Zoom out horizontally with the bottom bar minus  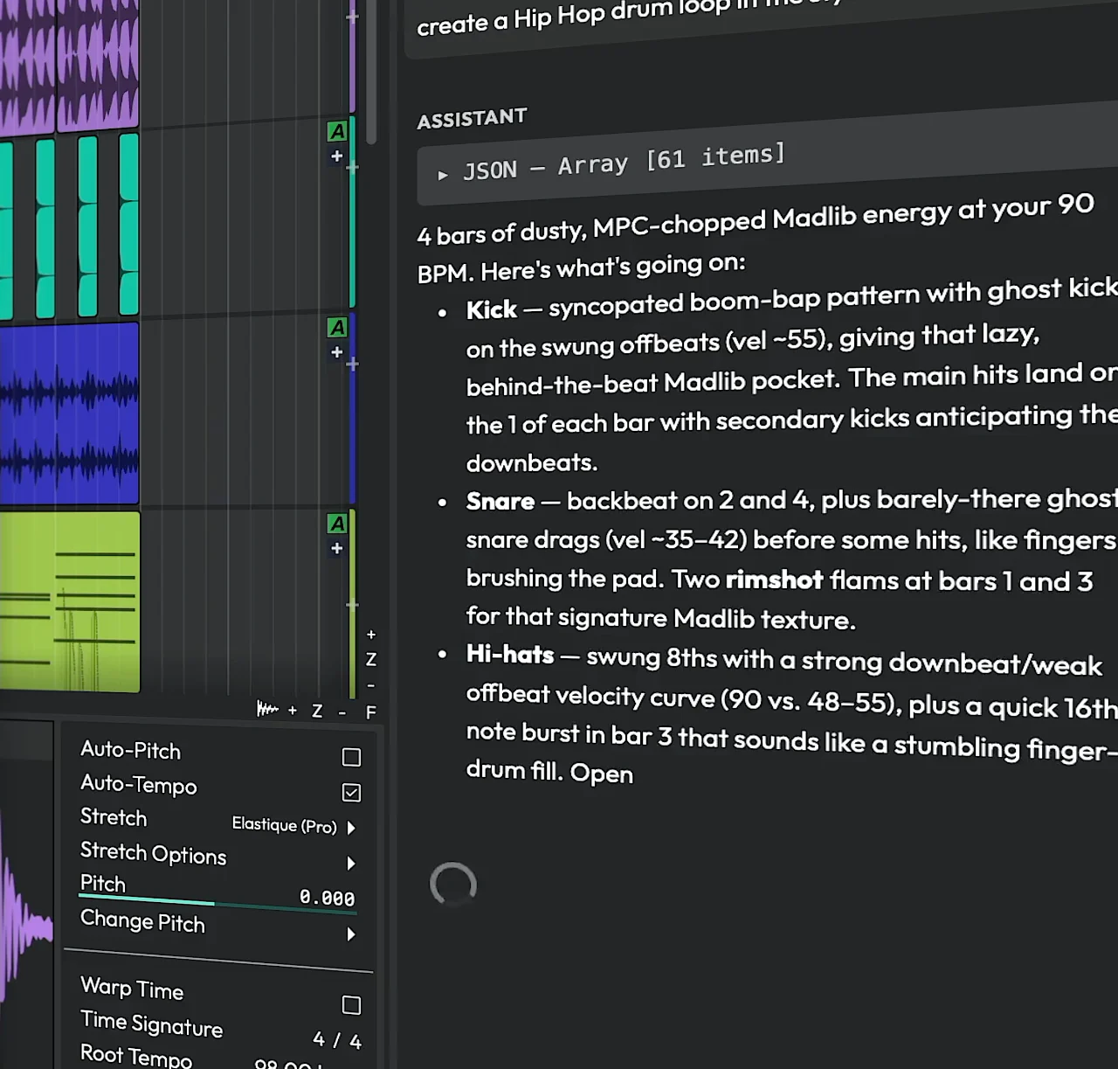pyautogui.click(x=342, y=712)
